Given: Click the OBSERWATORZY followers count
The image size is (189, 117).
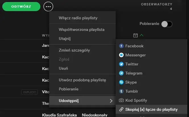Looking at the screenshot, I should point(157,7).
